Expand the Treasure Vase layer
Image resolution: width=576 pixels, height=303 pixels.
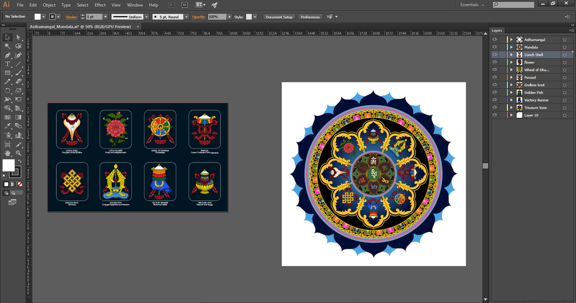click(x=511, y=107)
